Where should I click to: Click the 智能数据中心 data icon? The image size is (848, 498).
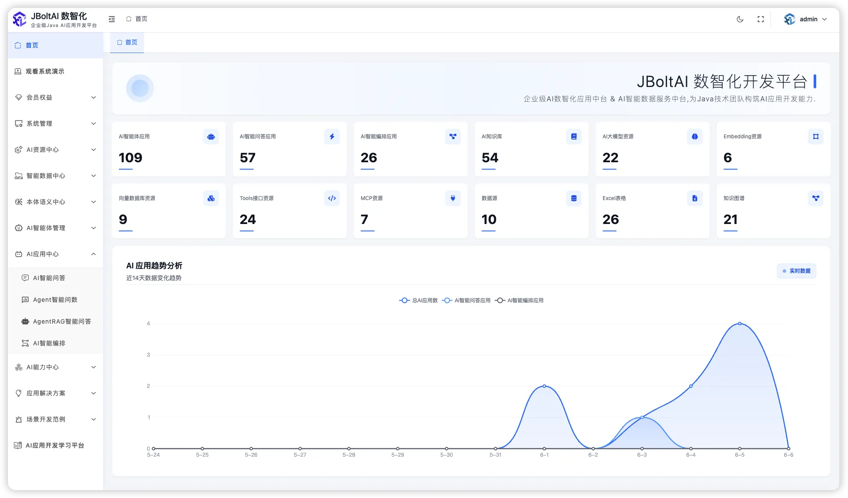pyautogui.click(x=19, y=176)
